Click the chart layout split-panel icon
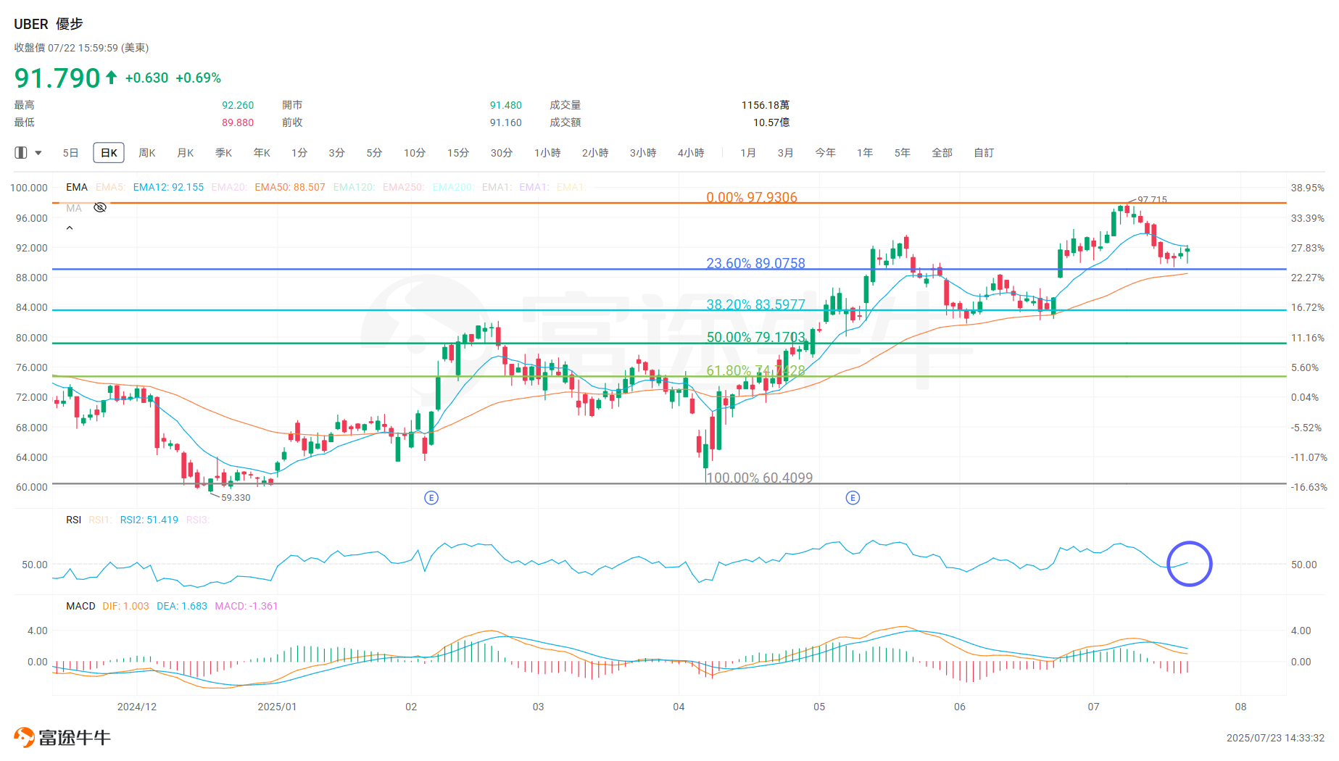Screen dimensions: 1339x761 pyautogui.click(x=21, y=153)
